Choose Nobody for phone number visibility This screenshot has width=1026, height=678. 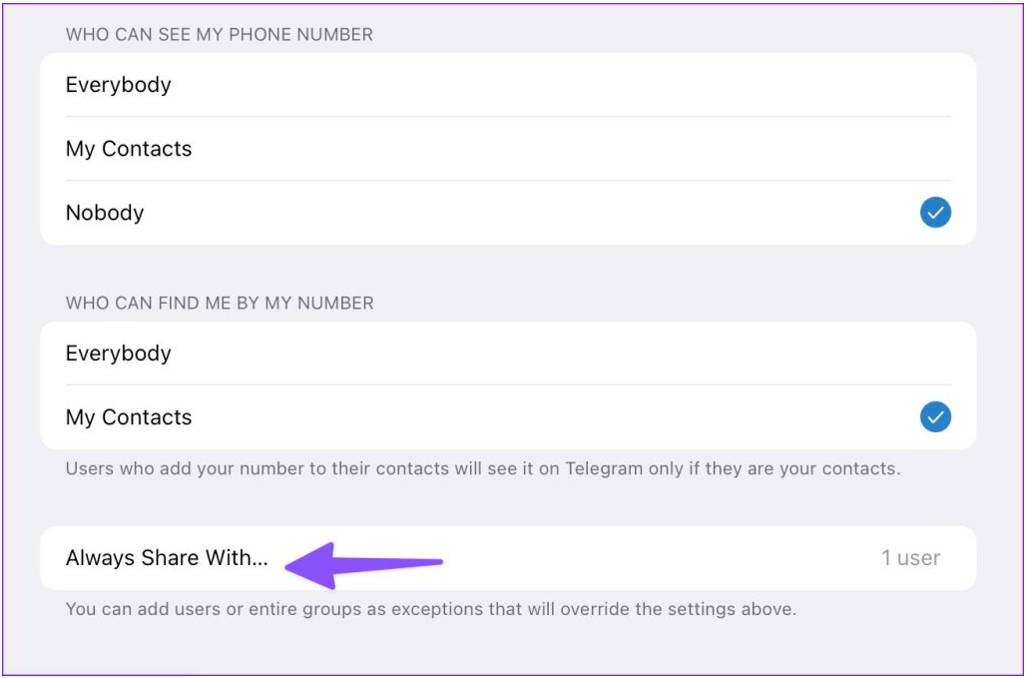pyautogui.click(x=508, y=213)
